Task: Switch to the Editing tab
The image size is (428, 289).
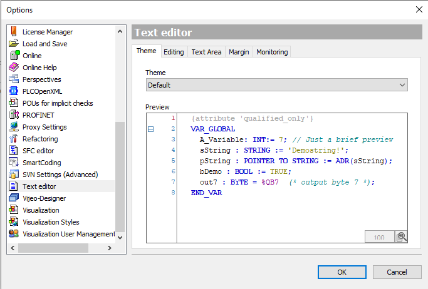Action: (x=174, y=52)
